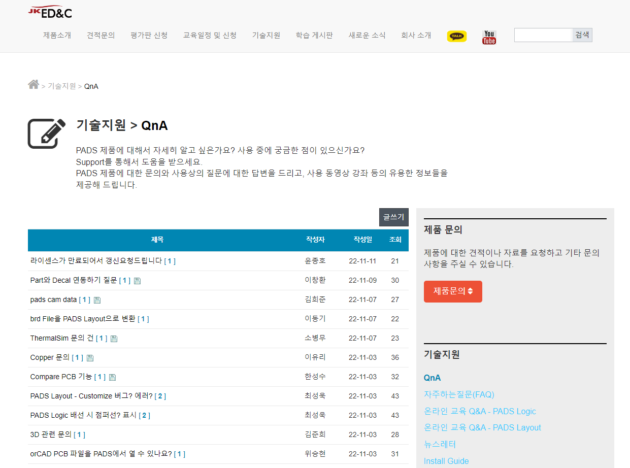This screenshot has height=468, width=630.
Task: Open 기술지원 menu in top navigation
Action: [266, 35]
